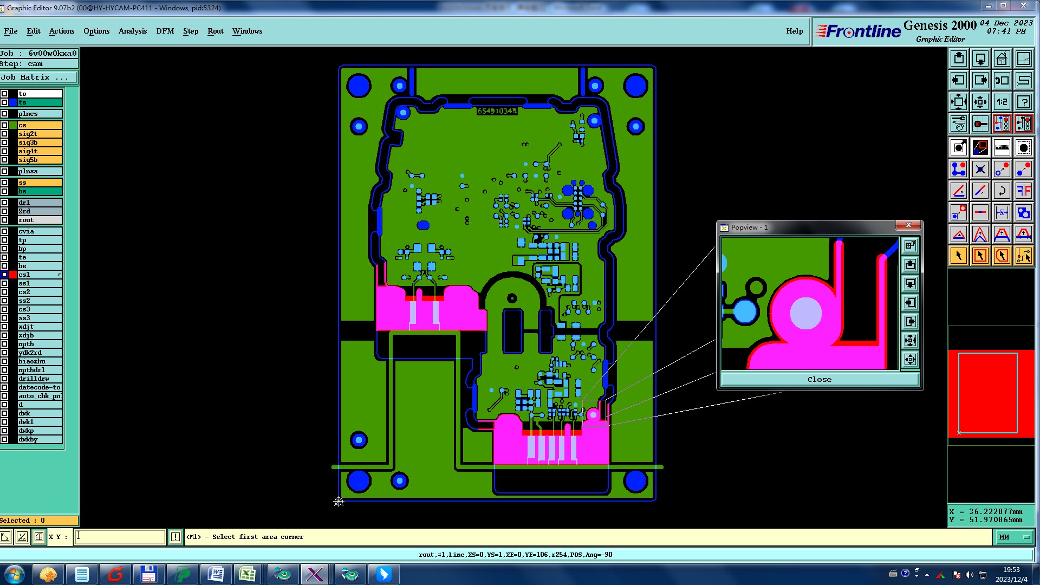Open the question mark help tool

1023,102
